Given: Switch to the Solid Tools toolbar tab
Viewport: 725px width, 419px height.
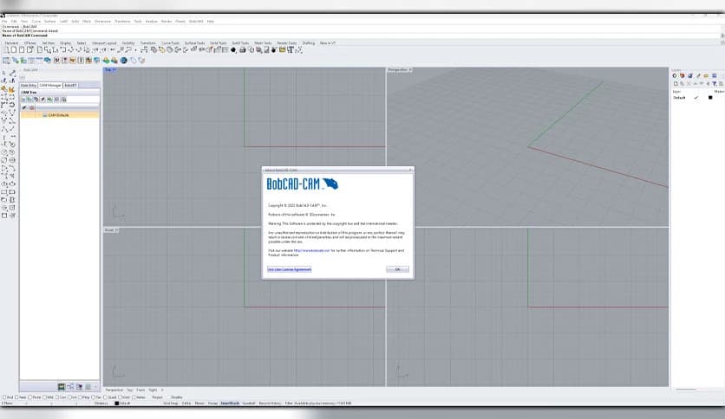Looking at the screenshot, I should (x=219, y=43).
